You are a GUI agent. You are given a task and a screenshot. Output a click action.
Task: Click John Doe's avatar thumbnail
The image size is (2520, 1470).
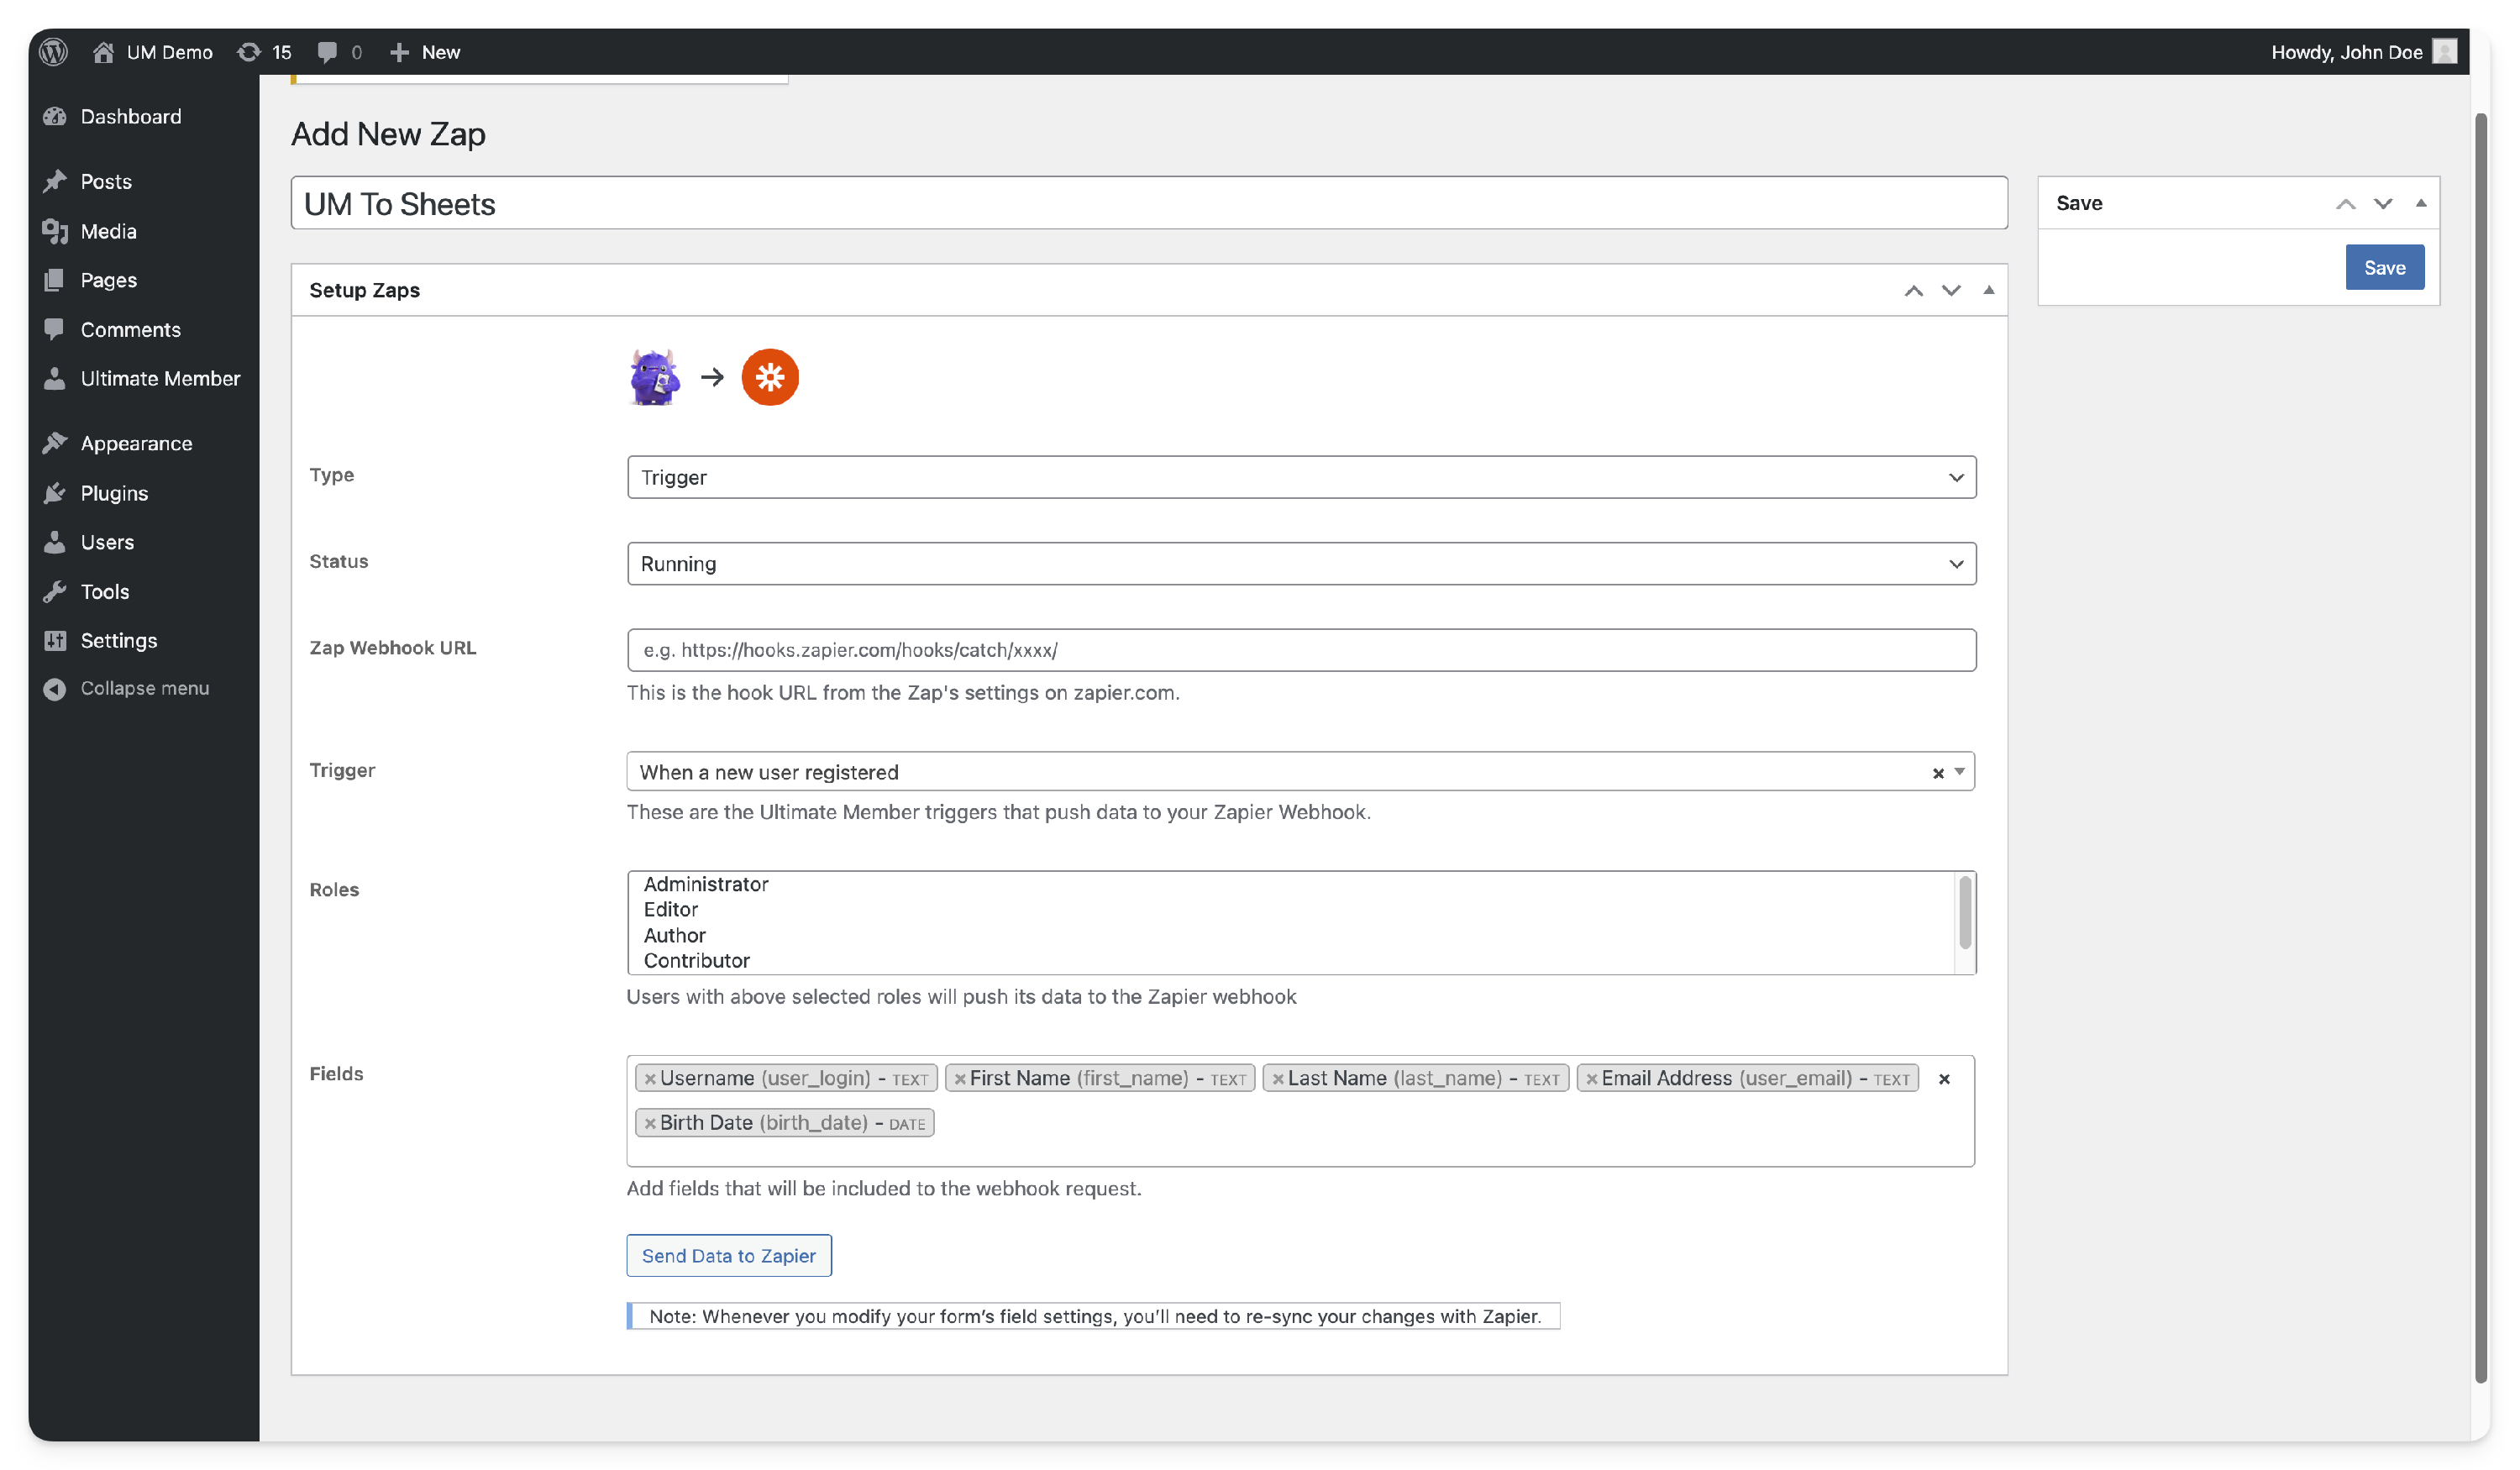pos(2444,52)
